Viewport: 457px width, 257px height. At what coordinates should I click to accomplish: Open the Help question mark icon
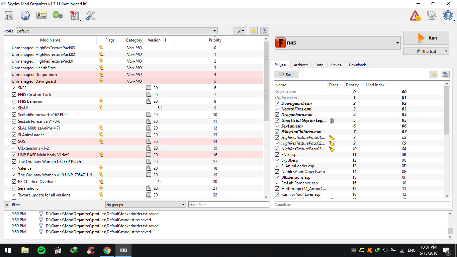click(x=448, y=15)
